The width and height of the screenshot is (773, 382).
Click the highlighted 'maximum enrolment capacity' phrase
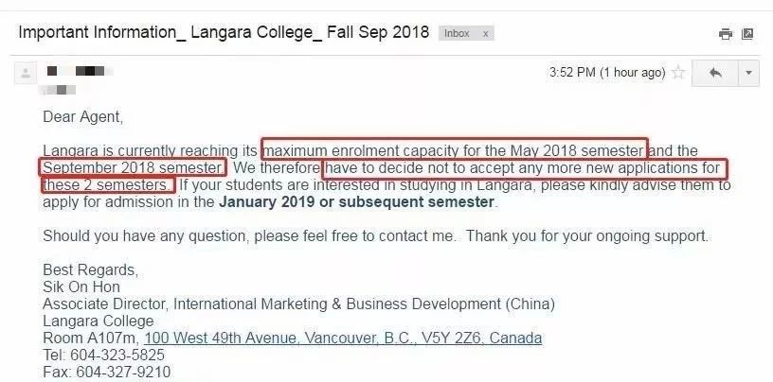pos(455,150)
